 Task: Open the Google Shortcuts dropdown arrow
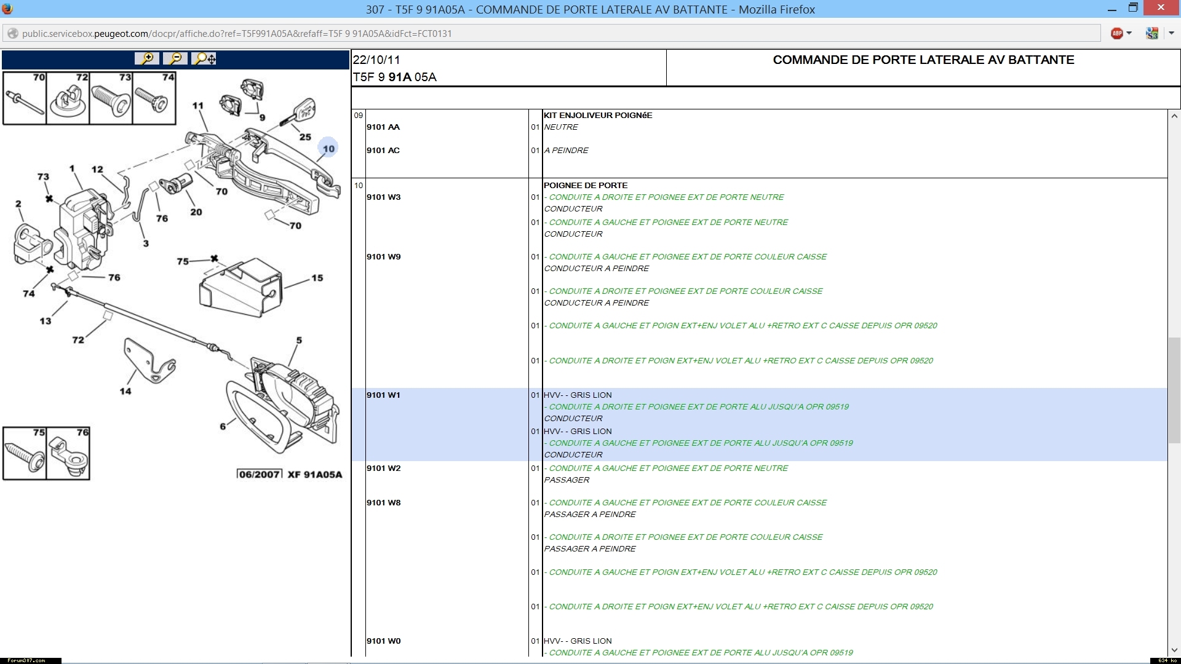(1171, 33)
